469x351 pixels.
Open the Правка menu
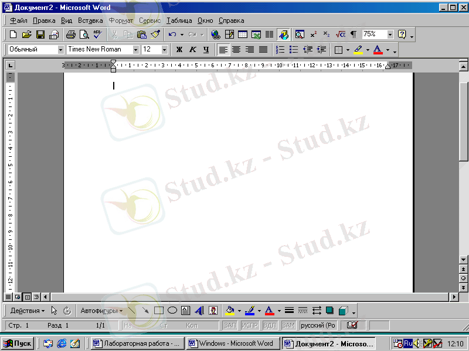pos(44,20)
